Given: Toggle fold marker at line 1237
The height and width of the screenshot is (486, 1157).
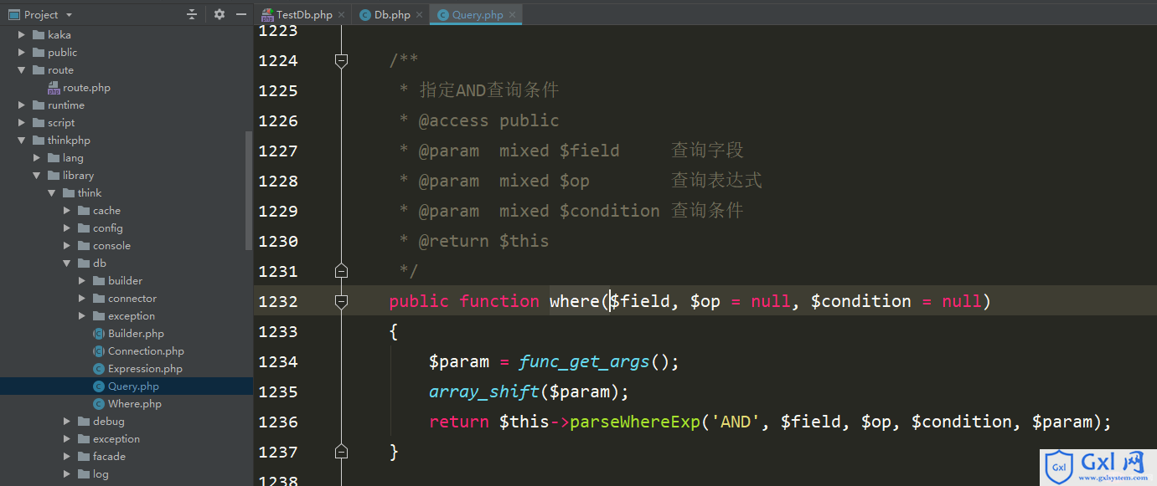Looking at the screenshot, I should point(341,452).
